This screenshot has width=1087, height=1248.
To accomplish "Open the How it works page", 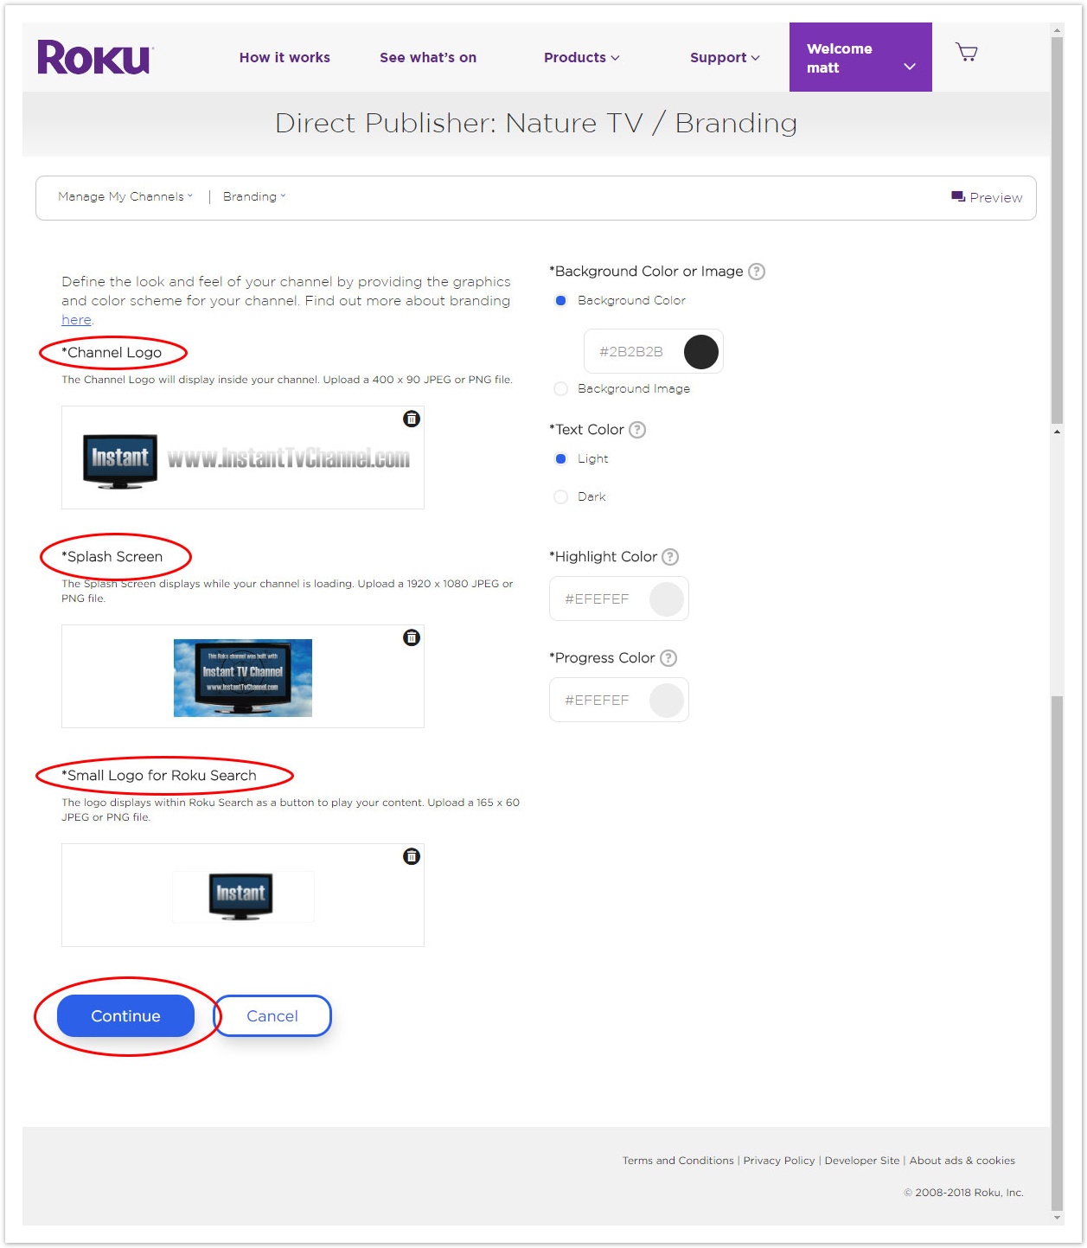I will tap(285, 57).
